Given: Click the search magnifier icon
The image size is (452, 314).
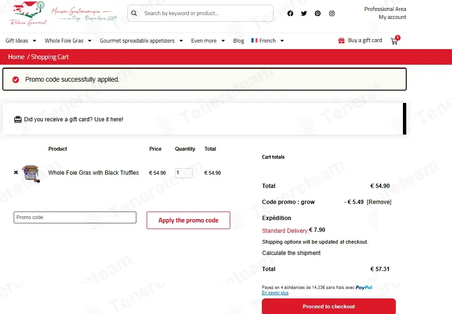Looking at the screenshot, I should coord(134,13).
